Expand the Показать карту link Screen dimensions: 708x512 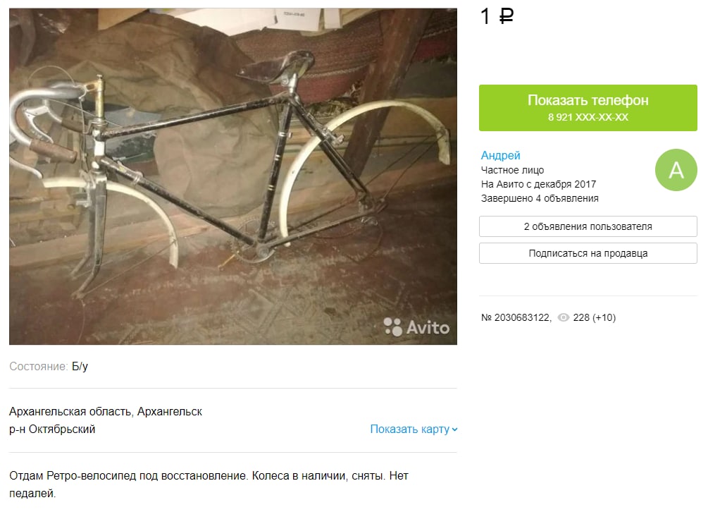410,429
